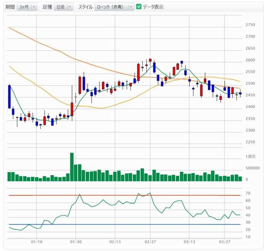Open the スタイル ローソク（赤青） dropdown
The height and width of the screenshot is (251, 264).
[x=114, y=7]
